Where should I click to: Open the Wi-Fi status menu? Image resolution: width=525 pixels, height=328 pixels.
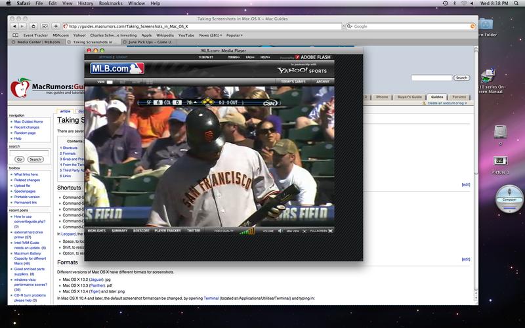464,3
